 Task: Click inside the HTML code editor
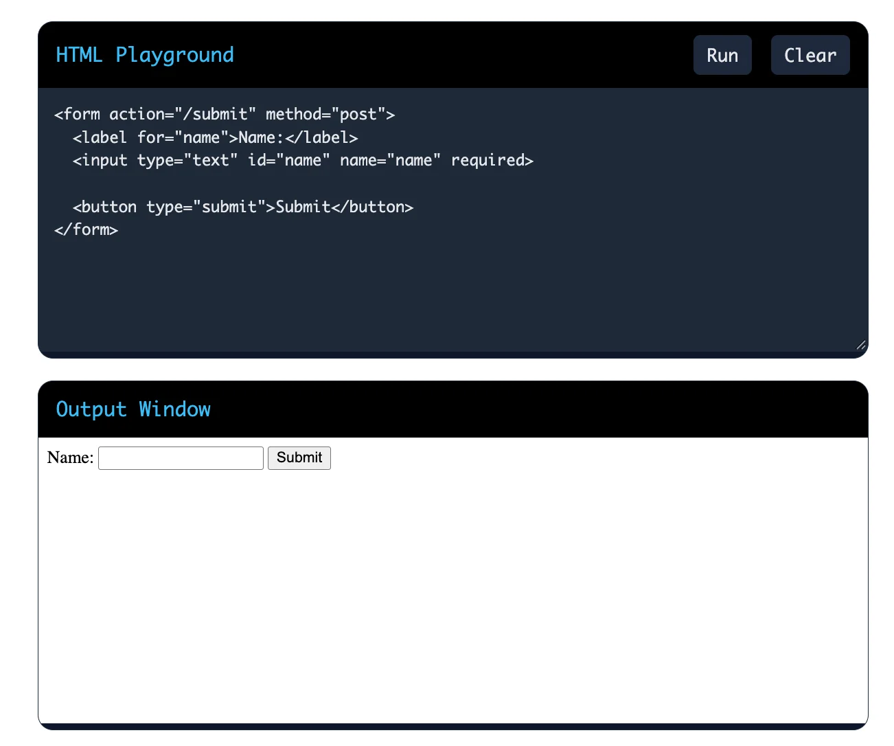[453, 220]
